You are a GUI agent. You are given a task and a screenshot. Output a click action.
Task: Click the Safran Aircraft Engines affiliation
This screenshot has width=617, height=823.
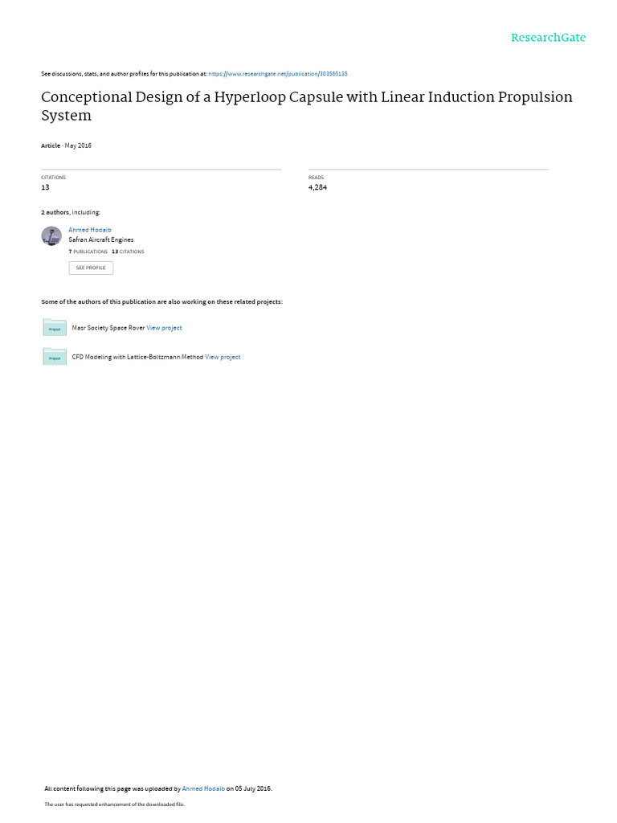click(100, 240)
